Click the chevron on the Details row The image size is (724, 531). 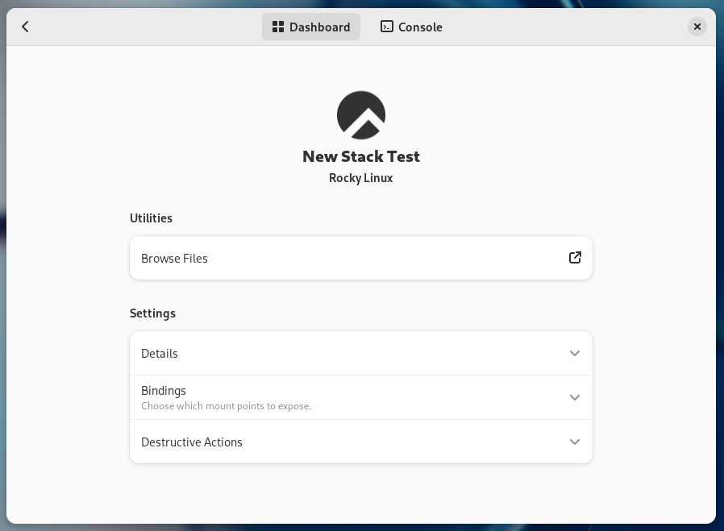pos(575,354)
